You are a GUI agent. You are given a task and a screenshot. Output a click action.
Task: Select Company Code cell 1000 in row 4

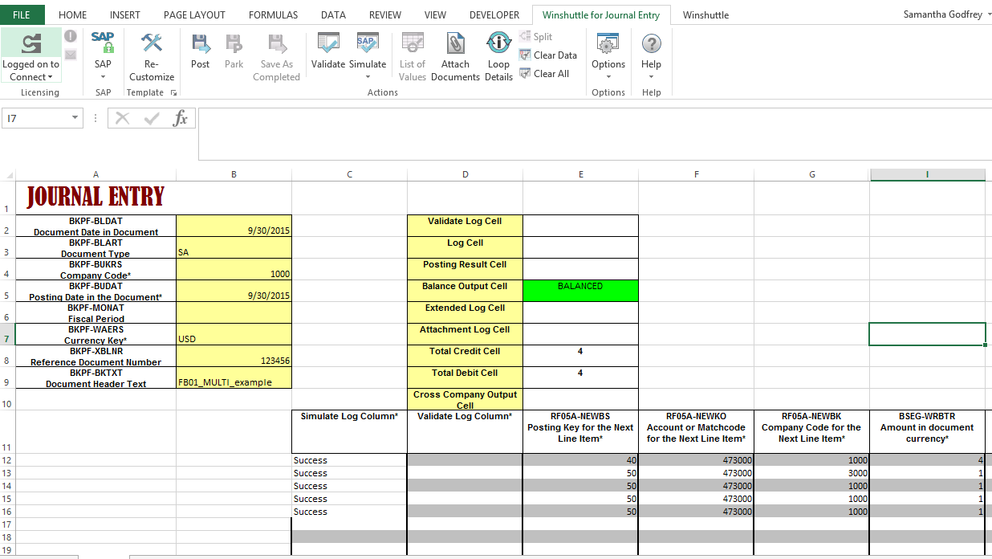click(234, 269)
